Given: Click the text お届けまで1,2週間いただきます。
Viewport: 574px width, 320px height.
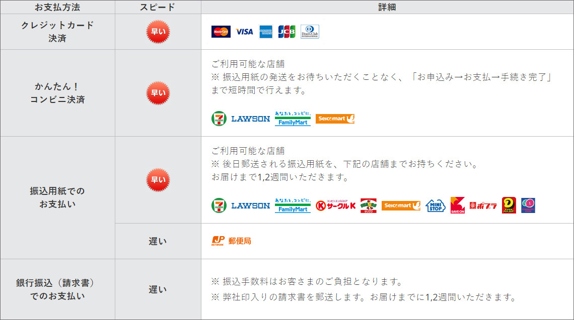Looking at the screenshot, I should pyautogui.click(x=281, y=177).
